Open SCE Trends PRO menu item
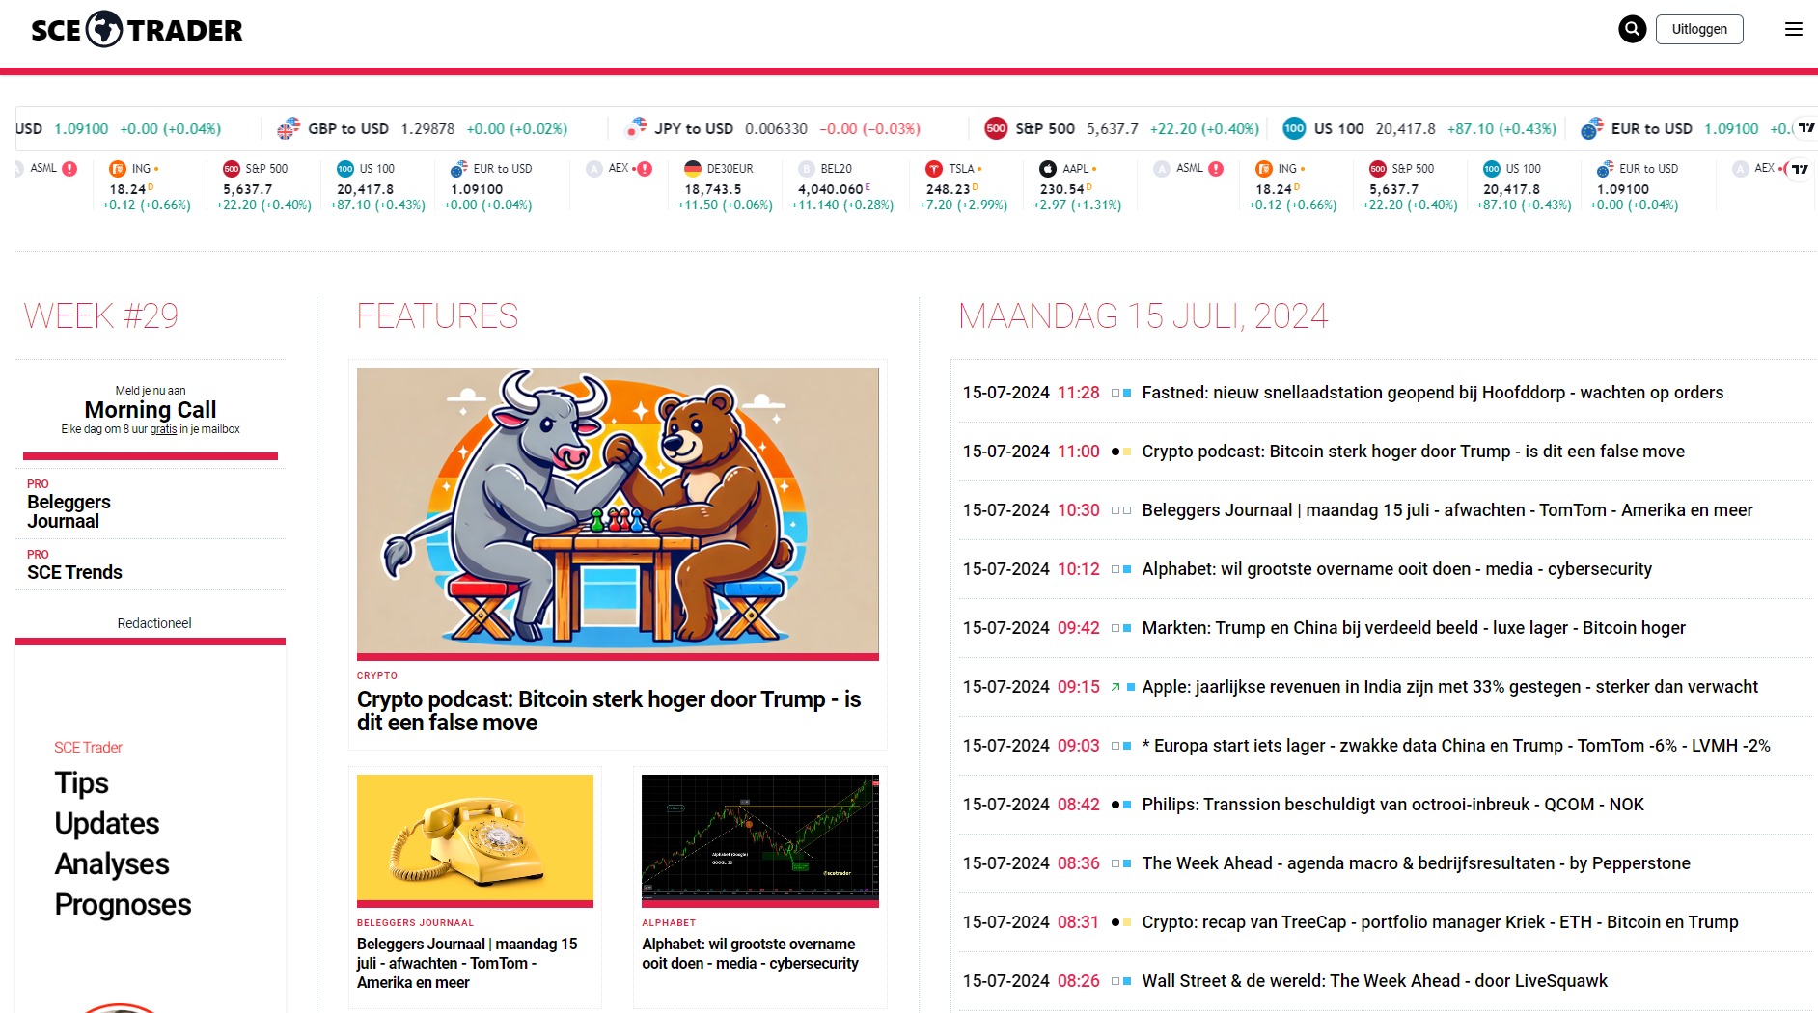 point(74,572)
